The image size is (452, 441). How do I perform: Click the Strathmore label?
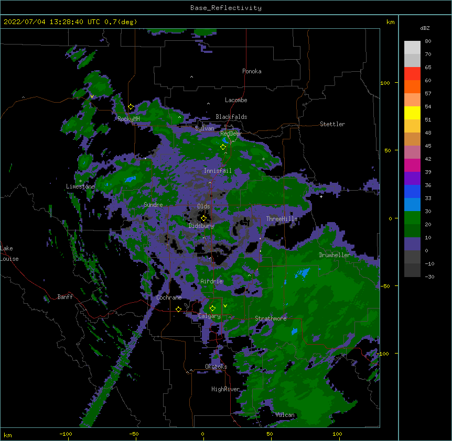(271, 318)
